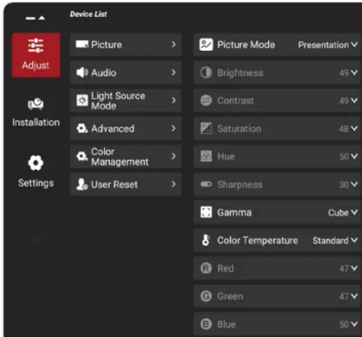362x337 pixels.
Task: Open the Picture submenu
Action: (126, 45)
